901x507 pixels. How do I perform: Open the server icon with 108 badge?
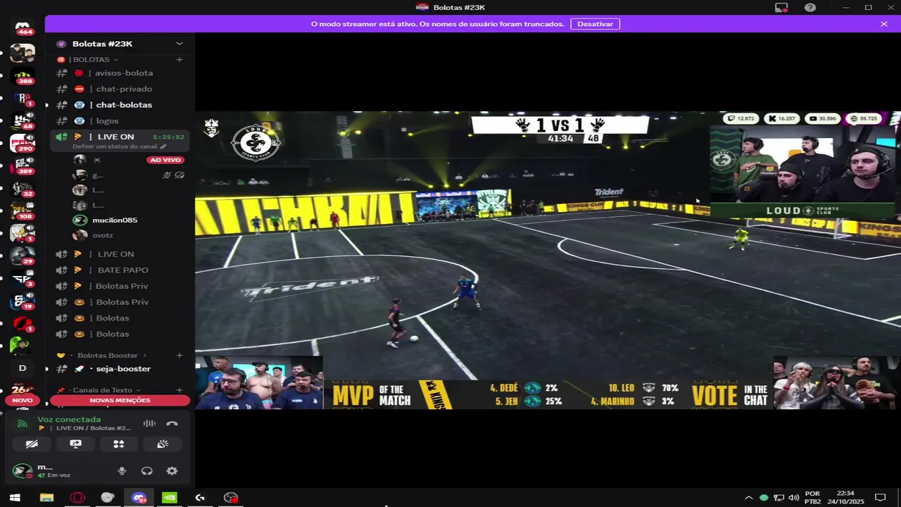(x=23, y=212)
